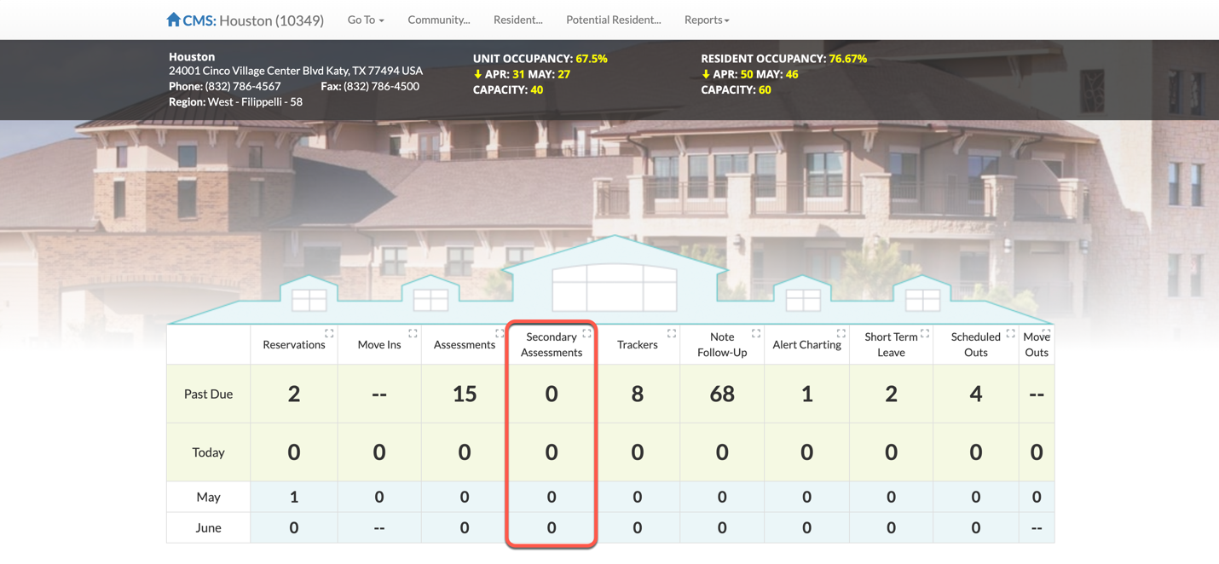
Task: Click the Unit Occupancy 67.5% value
Action: 592,59
